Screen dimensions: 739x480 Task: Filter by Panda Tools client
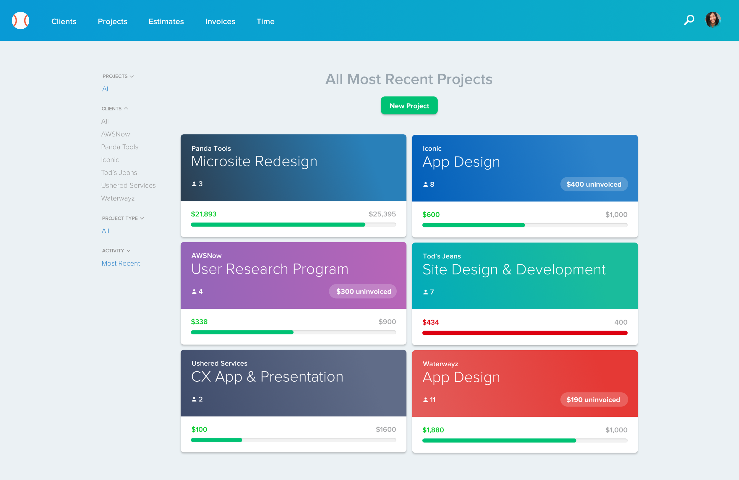[119, 147]
